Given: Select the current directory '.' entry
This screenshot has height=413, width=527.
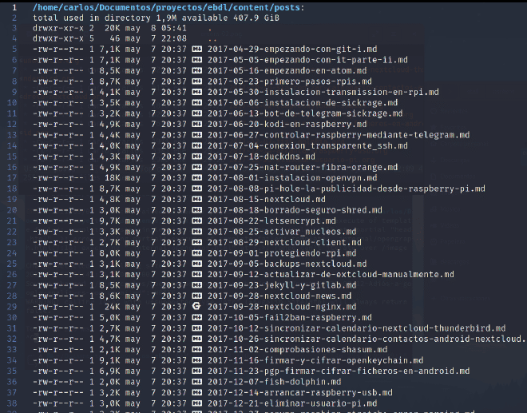Looking at the screenshot, I should click(x=210, y=29).
